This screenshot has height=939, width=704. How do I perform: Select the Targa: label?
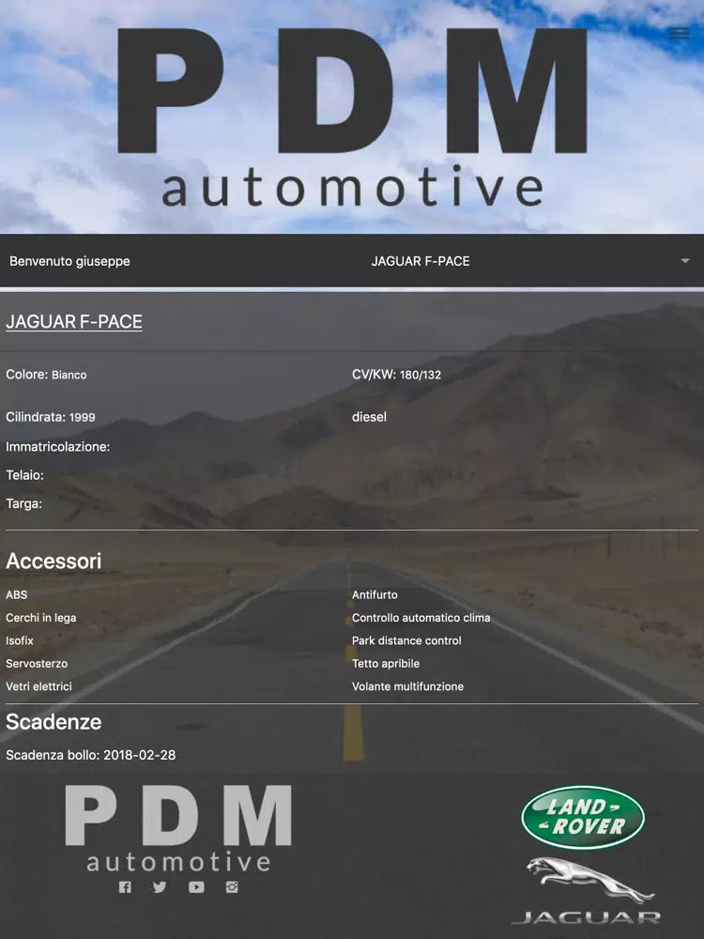pos(24,503)
